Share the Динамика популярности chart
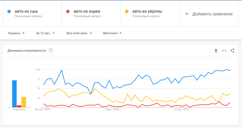Screen dimensions: 242x128 [x=232, y=51]
